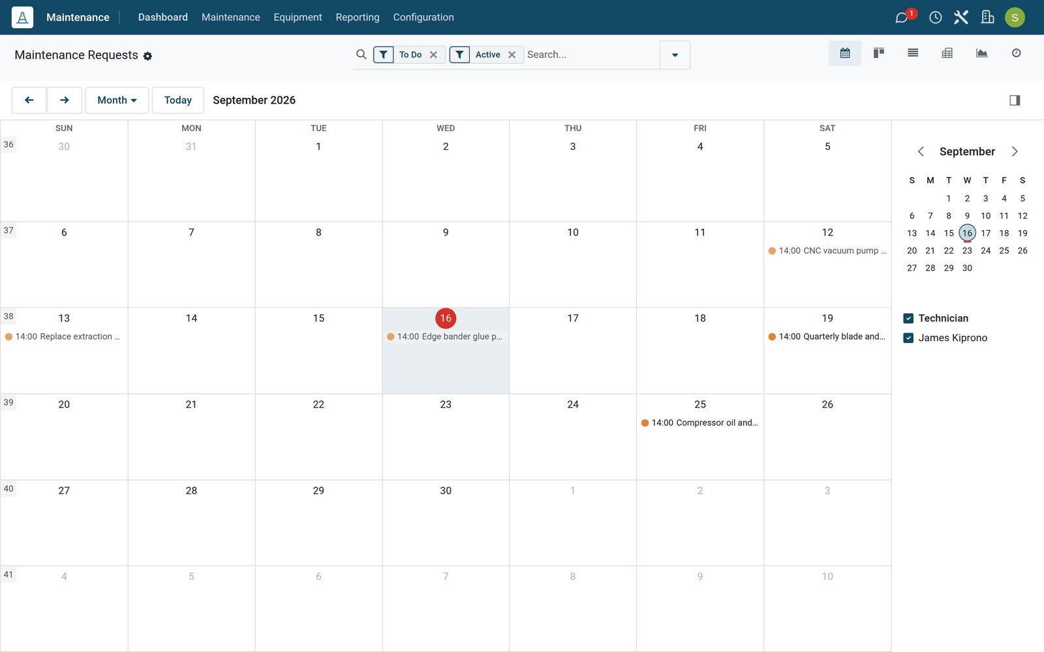
Task: Open the Reporting menu
Action: [x=357, y=18]
